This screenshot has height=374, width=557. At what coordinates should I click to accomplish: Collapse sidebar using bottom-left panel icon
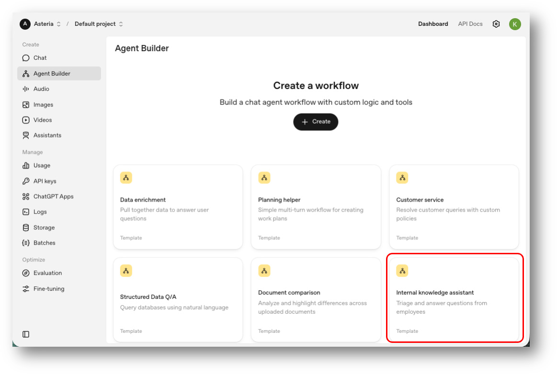coord(26,334)
